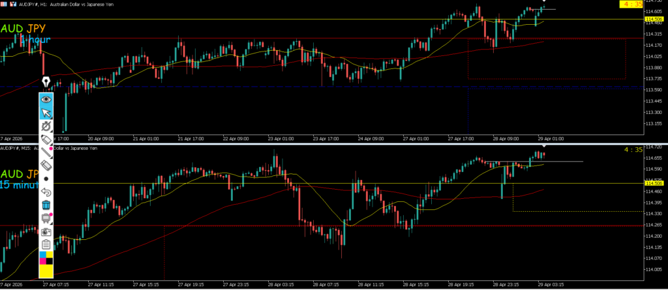The width and height of the screenshot is (668, 290).
Task: Click the '28 Apr 07:15' time axis label
Action: 326,283
